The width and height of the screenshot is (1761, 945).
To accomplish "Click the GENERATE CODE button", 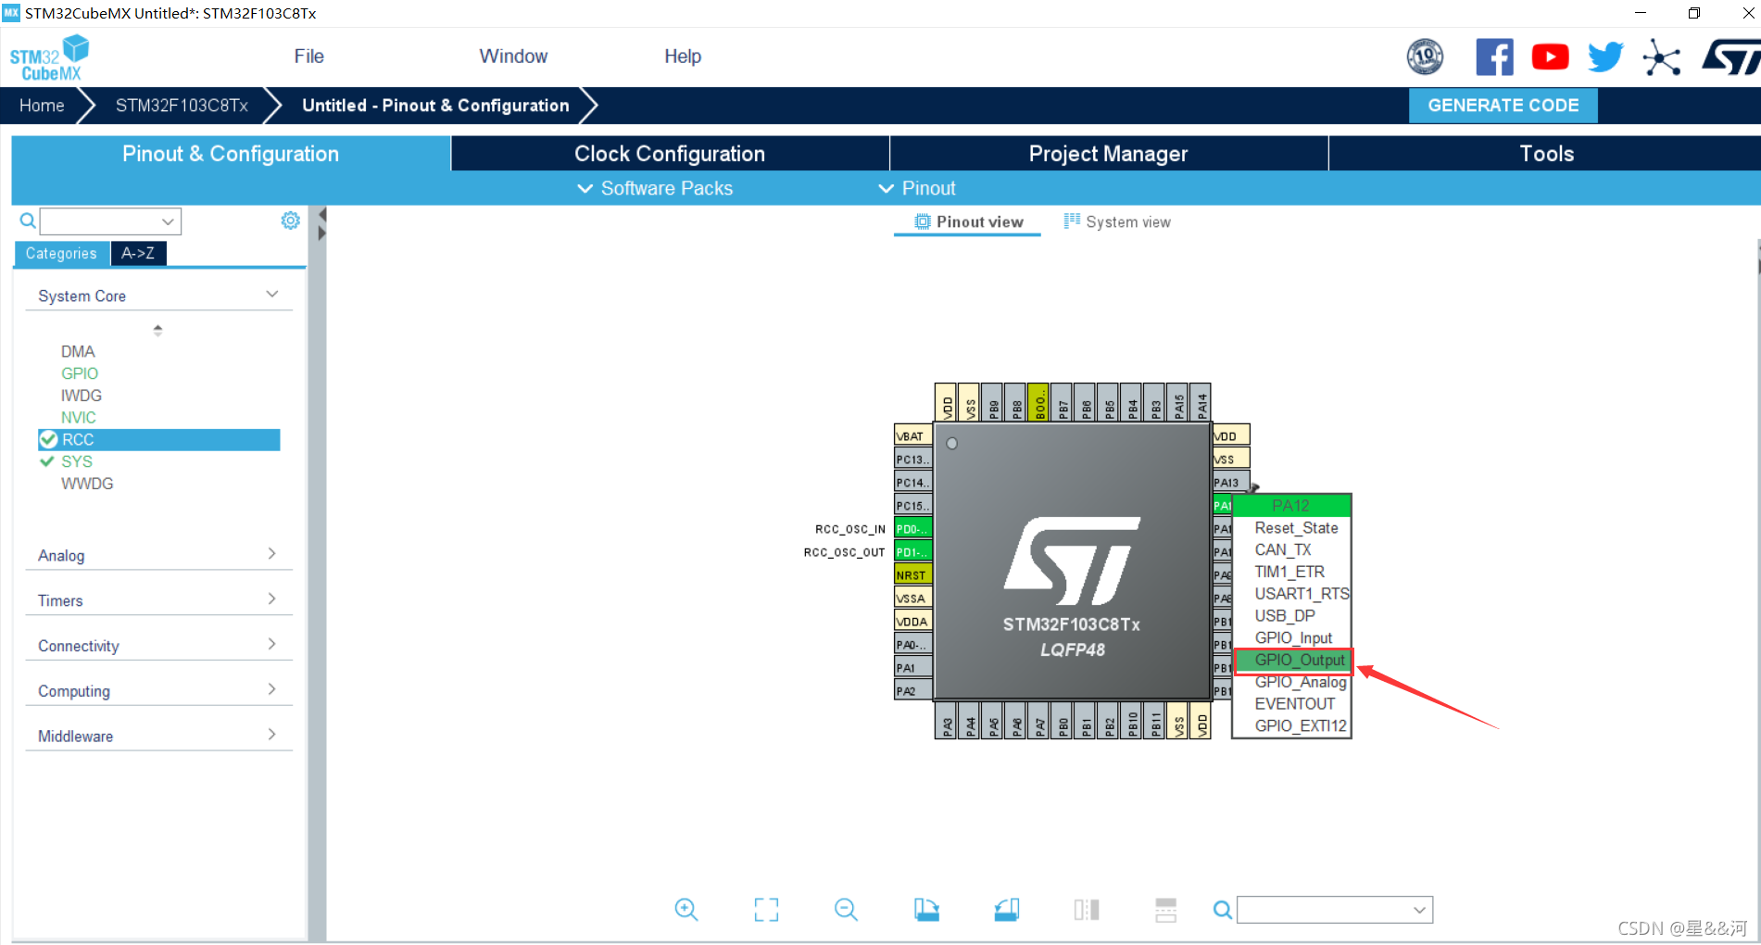I will click(1503, 105).
